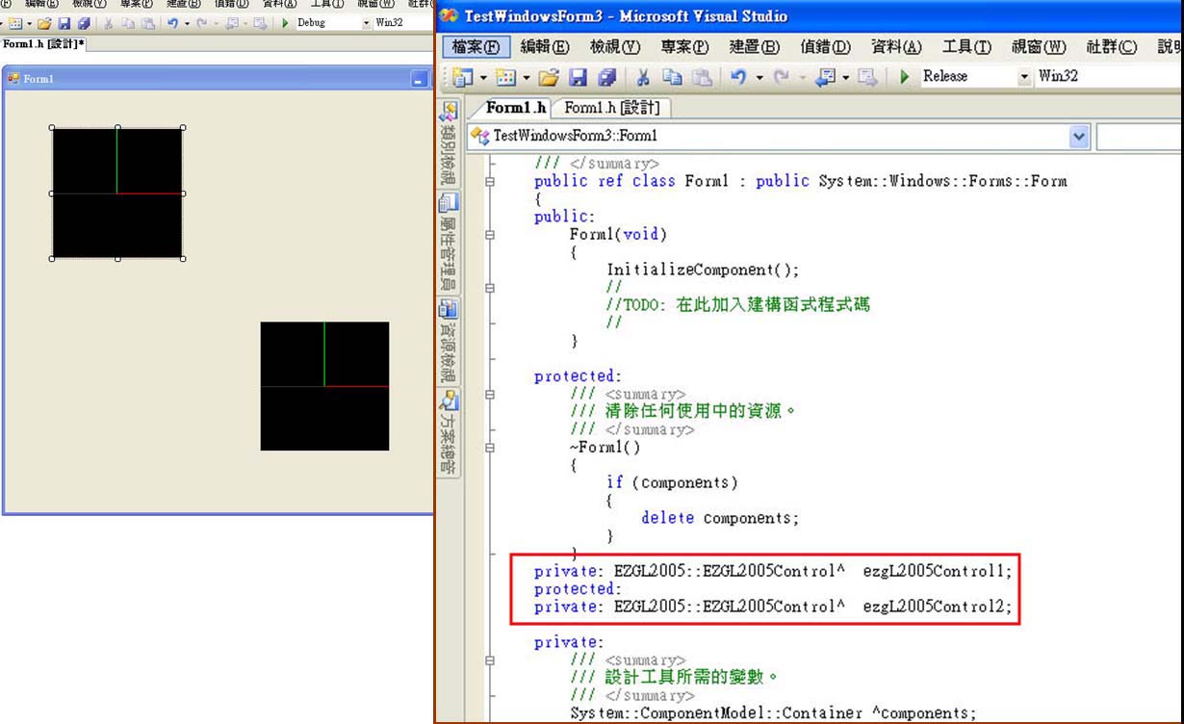Click the Copy icon in the Release window toolbar
This screenshot has width=1184, height=724.
[672, 77]
